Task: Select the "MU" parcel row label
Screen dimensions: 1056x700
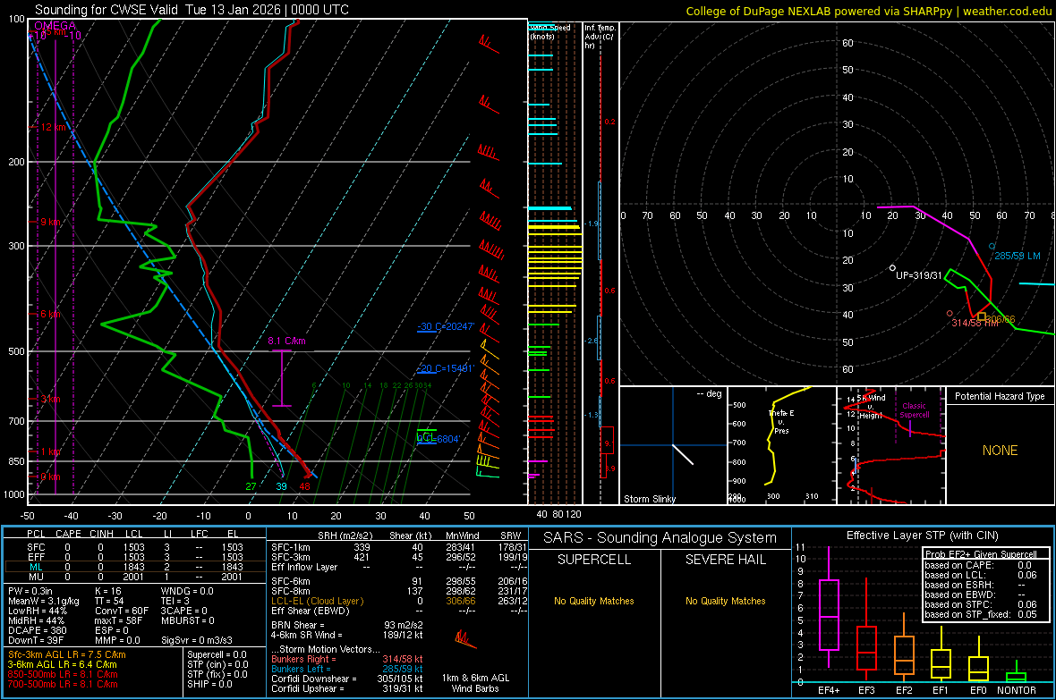Action: pyautogui.click(x=36, y=577)
